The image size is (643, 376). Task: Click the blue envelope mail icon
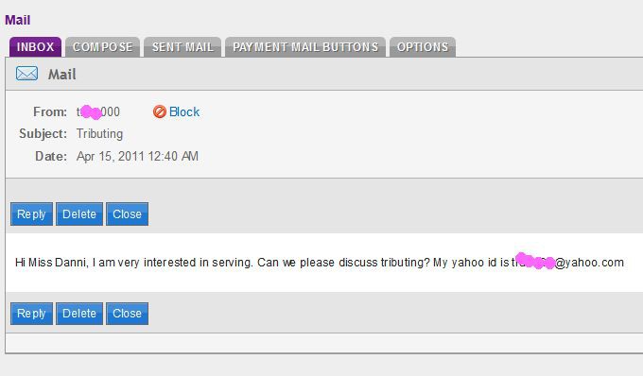click(27, 74)
